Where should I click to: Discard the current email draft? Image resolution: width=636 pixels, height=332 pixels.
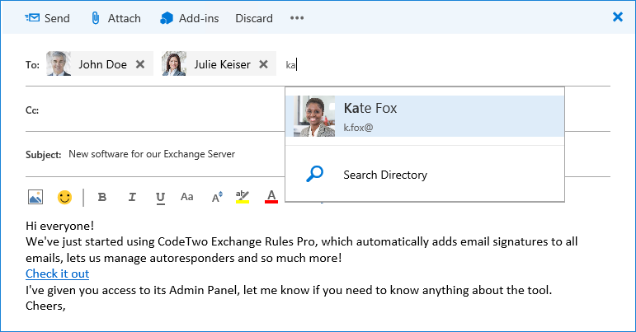pyautogui.click(x=254, y=18)
